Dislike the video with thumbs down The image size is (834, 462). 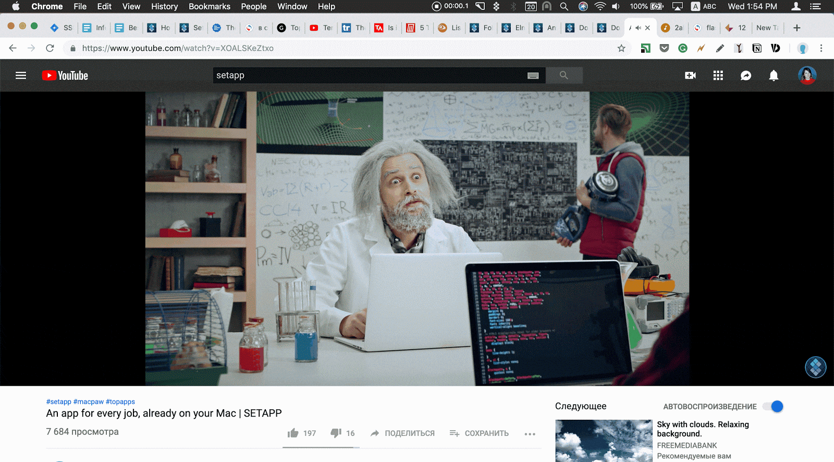(x=336, y=433)
